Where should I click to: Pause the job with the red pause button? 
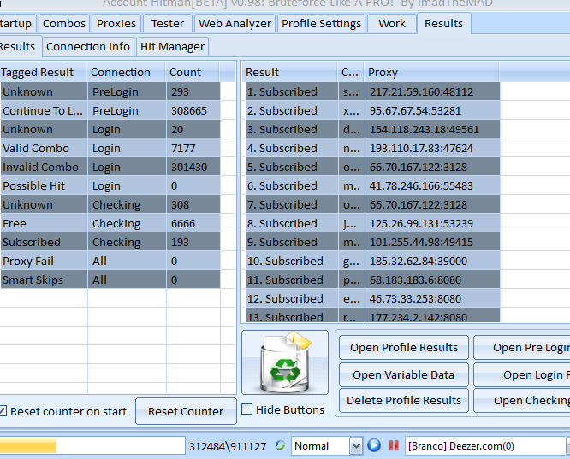(x=394, y=445)
